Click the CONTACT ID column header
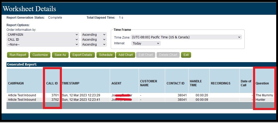 [x=176, y=83]
